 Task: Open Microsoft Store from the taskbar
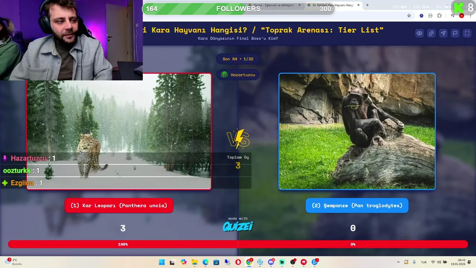216,262
